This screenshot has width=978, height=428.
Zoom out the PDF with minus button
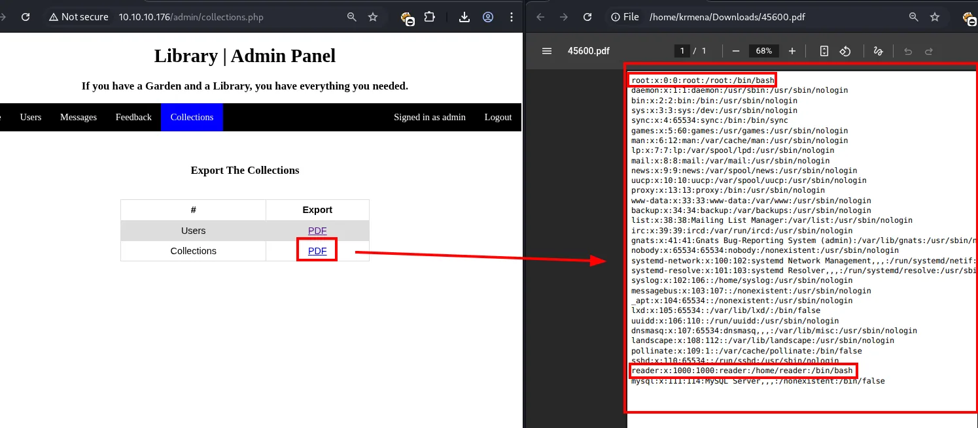point(736,51)
